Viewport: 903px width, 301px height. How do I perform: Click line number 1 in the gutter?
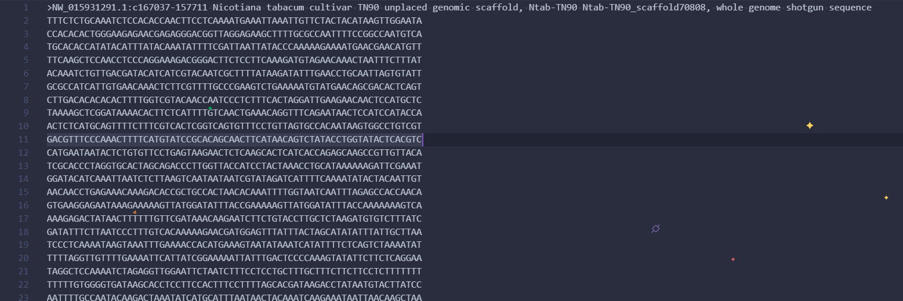point(26,8)
